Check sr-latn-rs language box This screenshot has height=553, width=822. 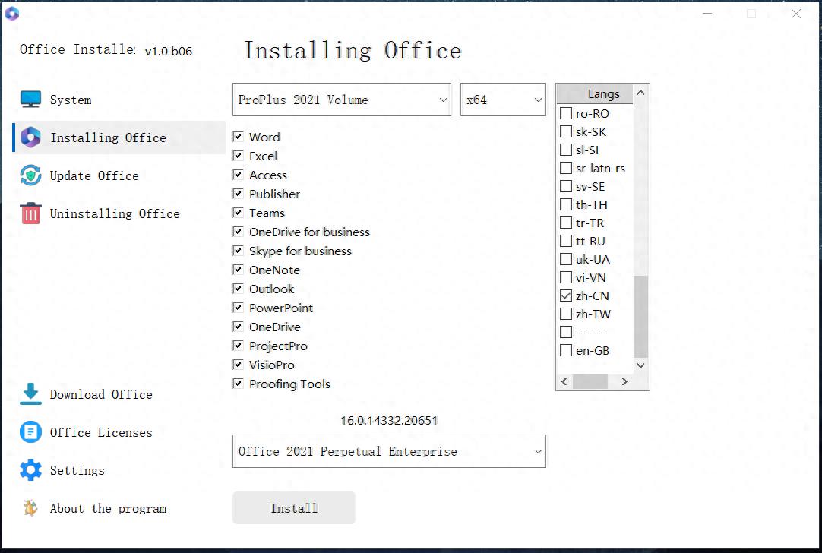point(566,168)
